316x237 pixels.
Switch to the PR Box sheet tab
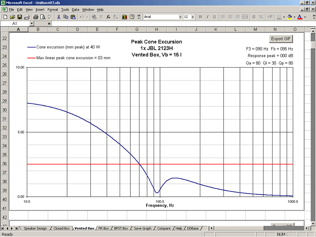[x=103, y=228]
